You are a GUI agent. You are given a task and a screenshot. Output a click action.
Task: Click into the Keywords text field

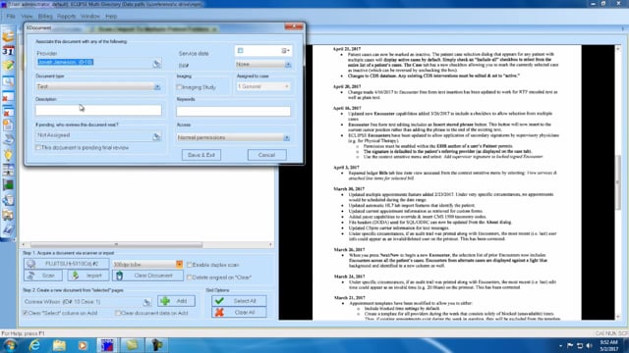coord(234,111)
